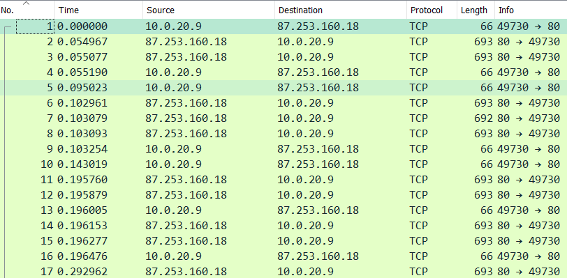
Task: Select packet 1 at time 0.000000
Action: coord(283,26)
